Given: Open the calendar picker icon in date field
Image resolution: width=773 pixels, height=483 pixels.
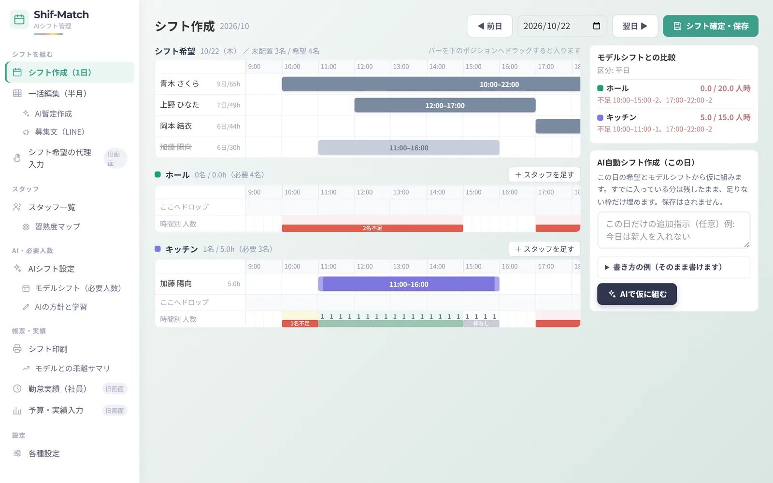Looking at the screenshot, I should coord(597,26).
